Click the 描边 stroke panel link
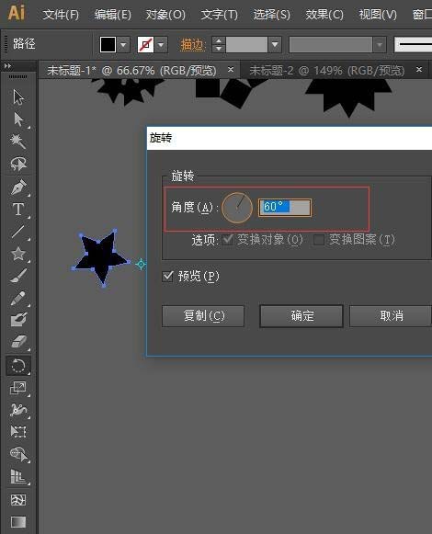 pyautogui.click(x=193, y=45)
